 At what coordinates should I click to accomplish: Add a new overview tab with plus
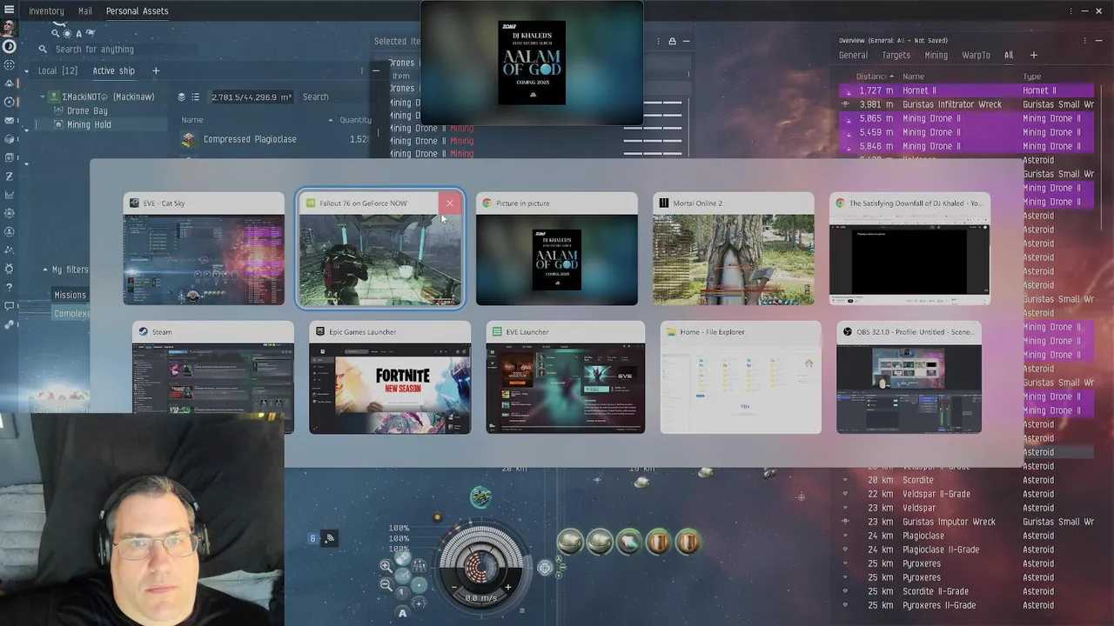[x=1033, y=55]
